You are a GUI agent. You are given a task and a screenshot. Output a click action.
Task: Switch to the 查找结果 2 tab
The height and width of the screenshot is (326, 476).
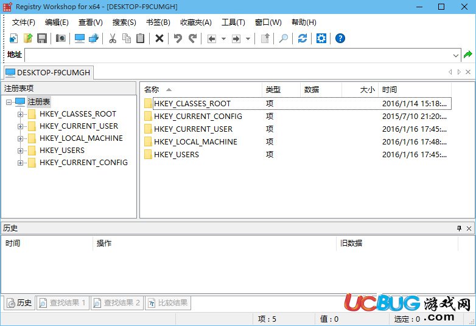(117, 303)
